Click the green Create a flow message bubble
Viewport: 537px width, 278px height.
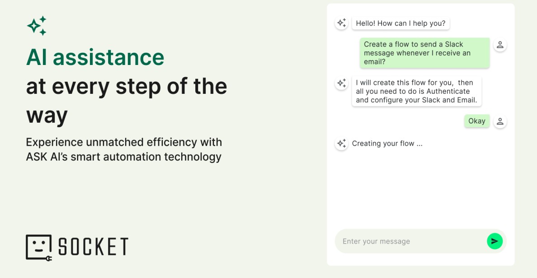(424, 53)
